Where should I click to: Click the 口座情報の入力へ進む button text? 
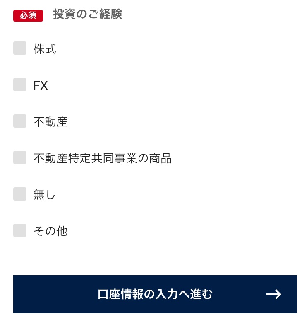click(x=155, y=294)
